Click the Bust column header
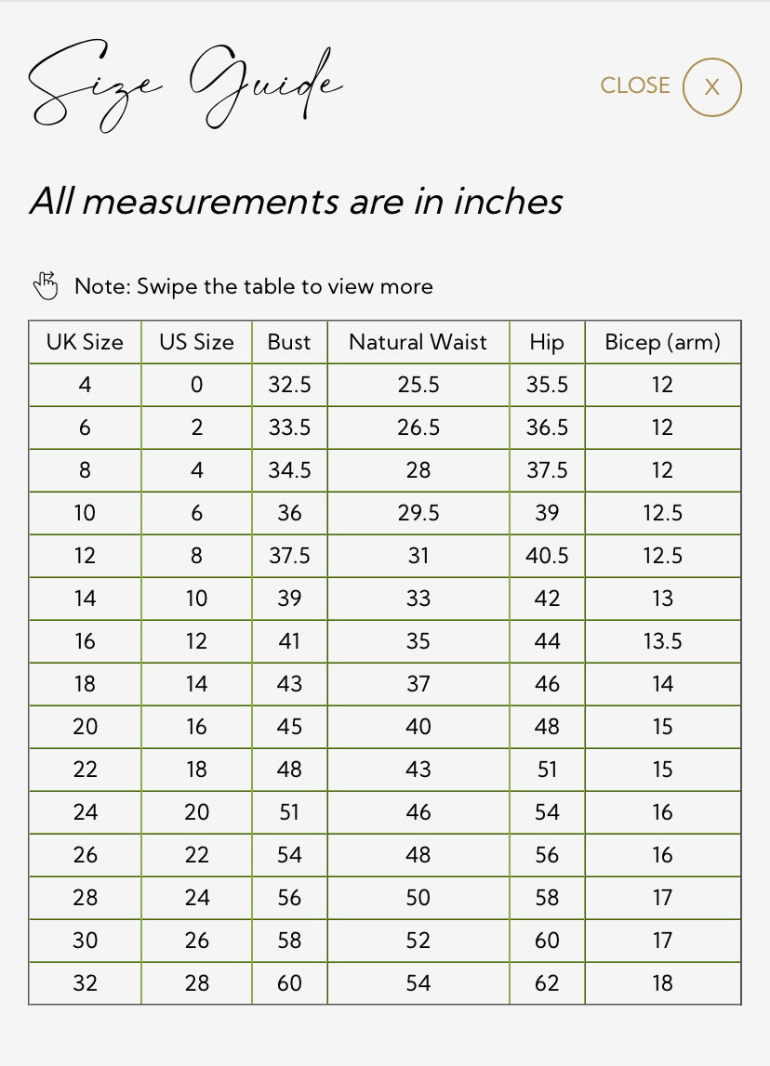Viewport: 770px width, 1066px height. (x=289, y=342)
